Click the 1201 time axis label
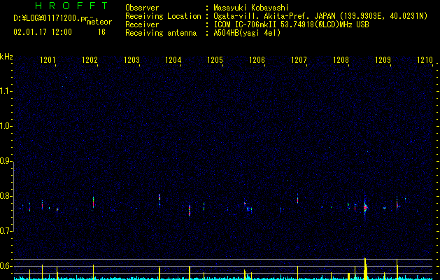440x280 pixels. coord(48,59)
